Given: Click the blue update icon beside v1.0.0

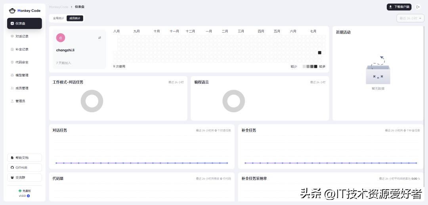Looking at the screenshot, I should pos(29,196).
